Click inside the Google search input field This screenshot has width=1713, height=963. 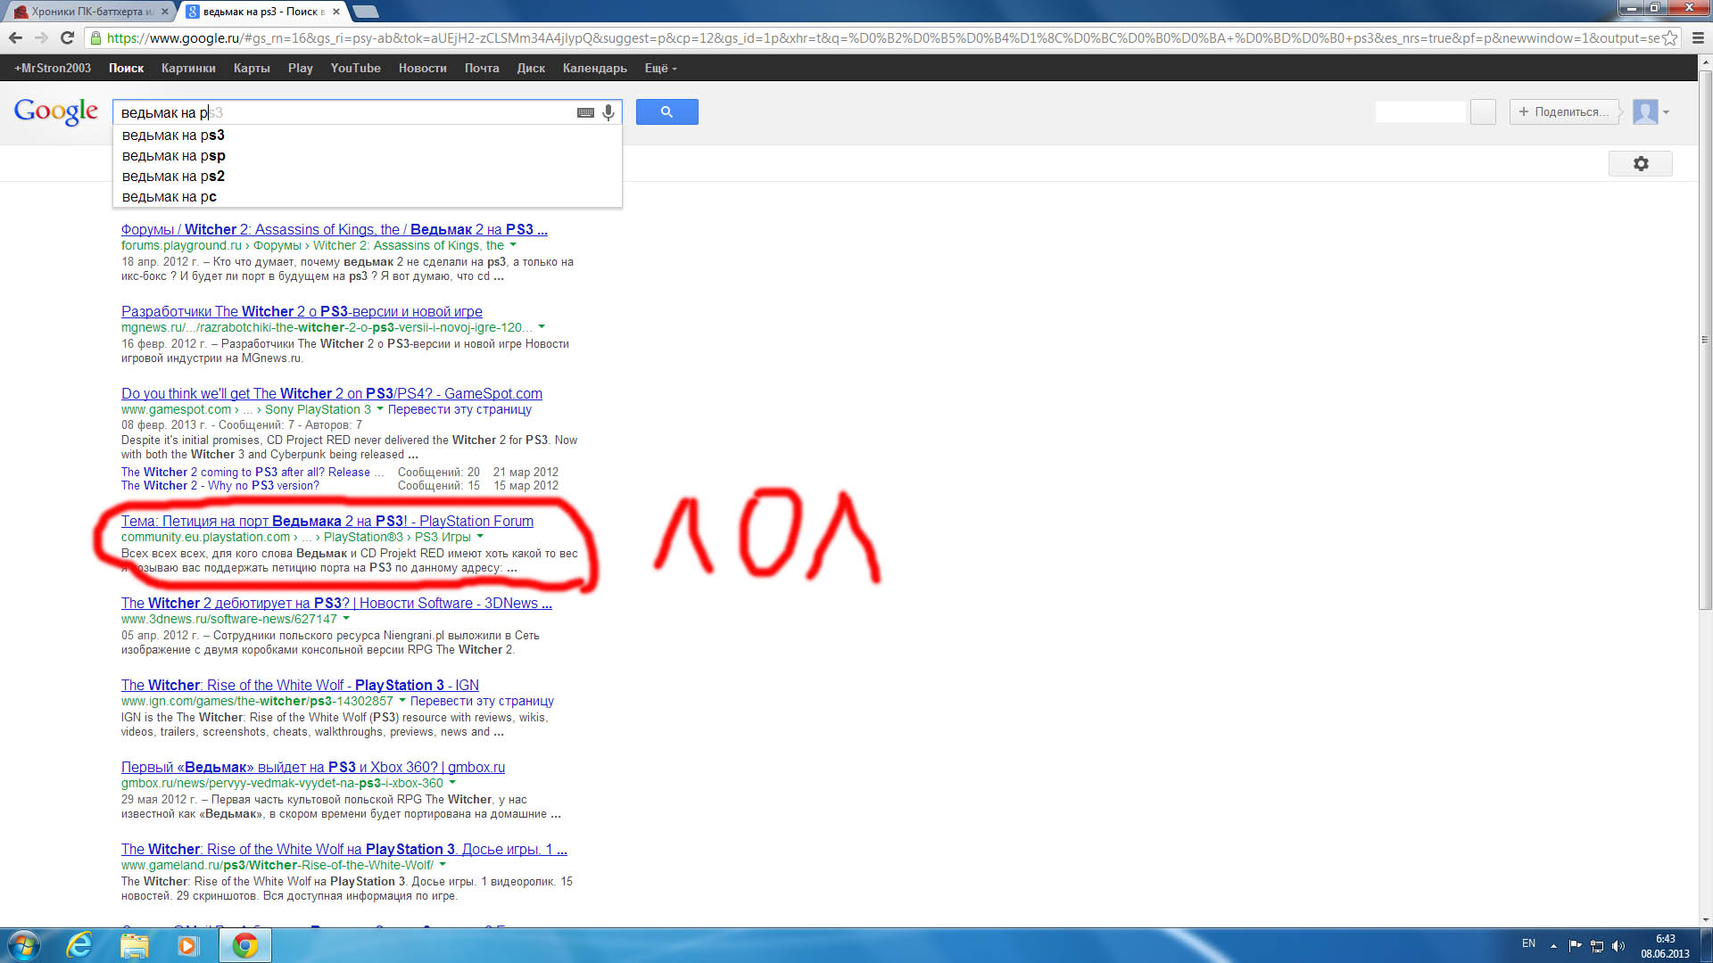(x=357, y=112)
